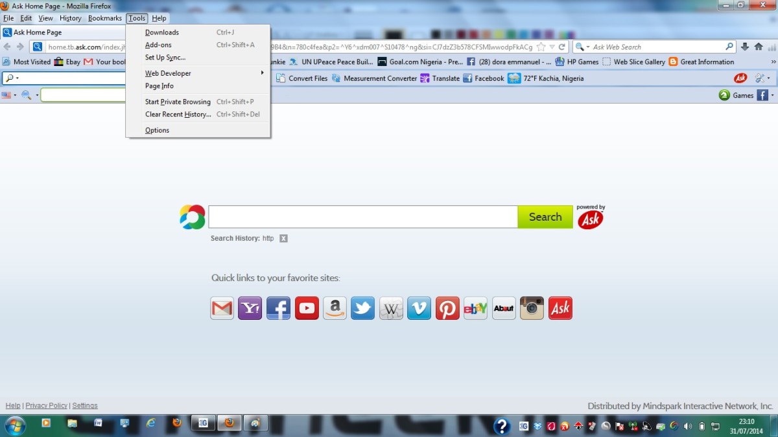
Task: Click inside the Ask search box
Action: pos(362,216)
